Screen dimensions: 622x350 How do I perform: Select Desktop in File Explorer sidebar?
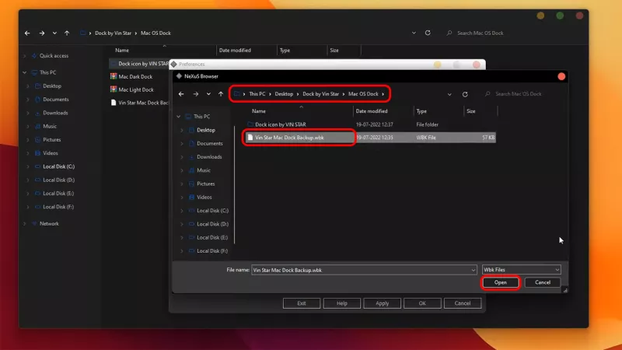click(x=52, y=86)
